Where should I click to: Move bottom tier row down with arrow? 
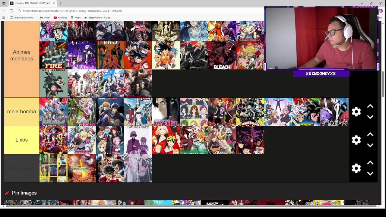(x=370, y=174)
